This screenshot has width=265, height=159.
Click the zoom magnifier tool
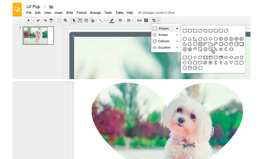(65, 20)
